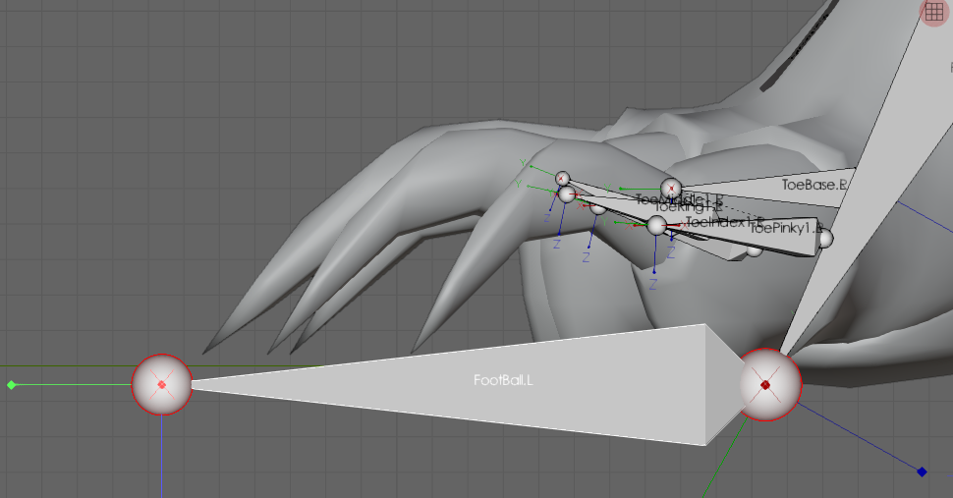Click joint sphere left of ToeIndex1 label
The height and width of the screenshot is (498, 953).
656,226
